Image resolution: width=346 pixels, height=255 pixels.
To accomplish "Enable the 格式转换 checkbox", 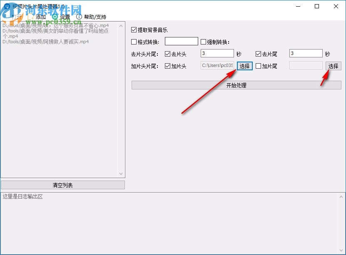I will tap(134, 41).
